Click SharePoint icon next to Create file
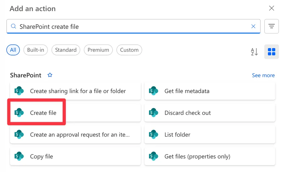The height and width of the screenshot is (172, 283). pos(19,113)
